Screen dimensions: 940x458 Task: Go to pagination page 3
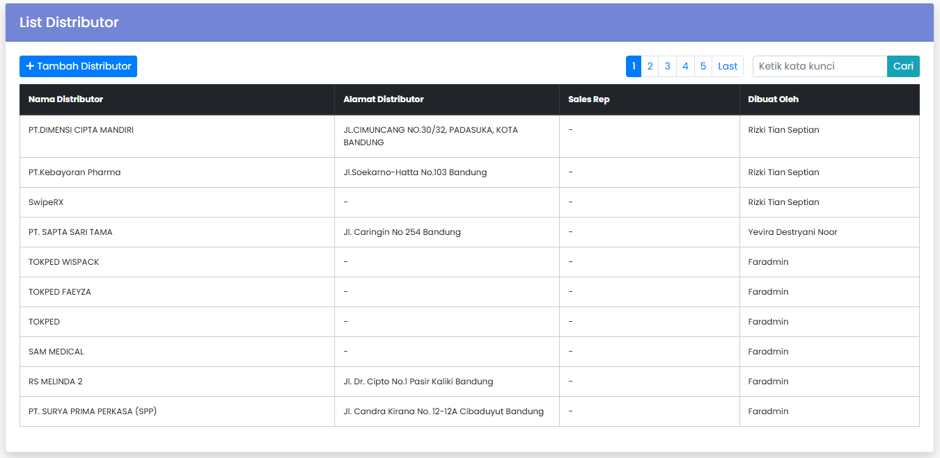point(667,66)
